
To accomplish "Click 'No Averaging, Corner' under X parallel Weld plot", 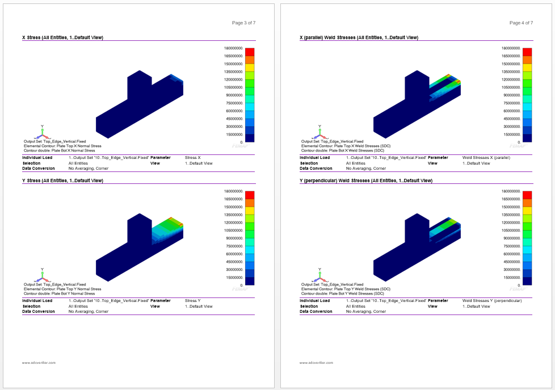I will (x=365, y=169).
